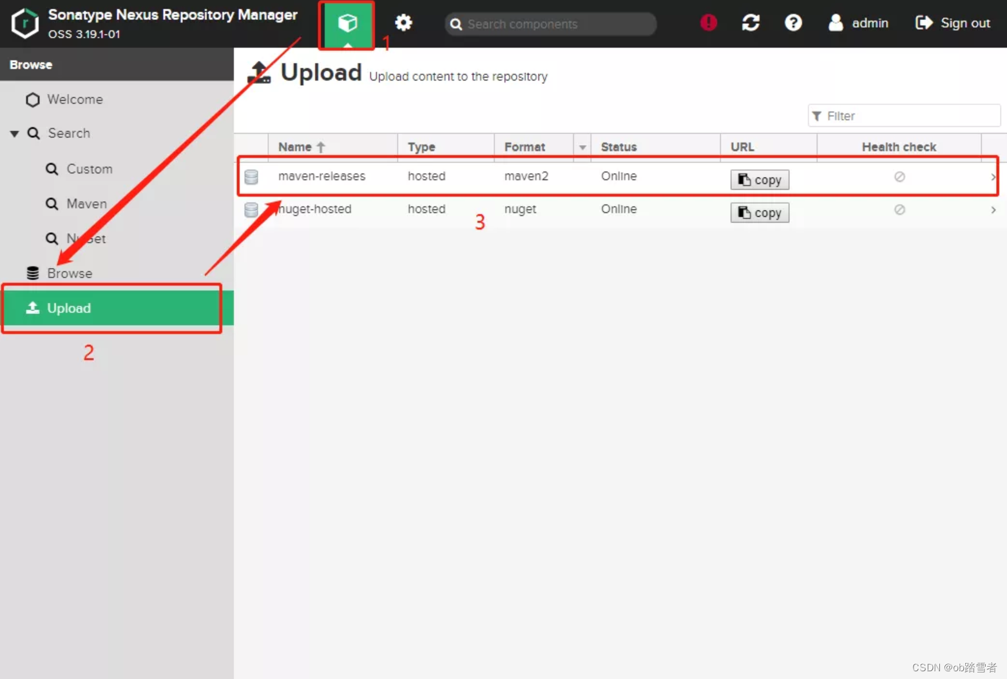Screen dimensions: 1007x679
Task: Expand the maven-releases row chevron
Action: click(993, 177)
